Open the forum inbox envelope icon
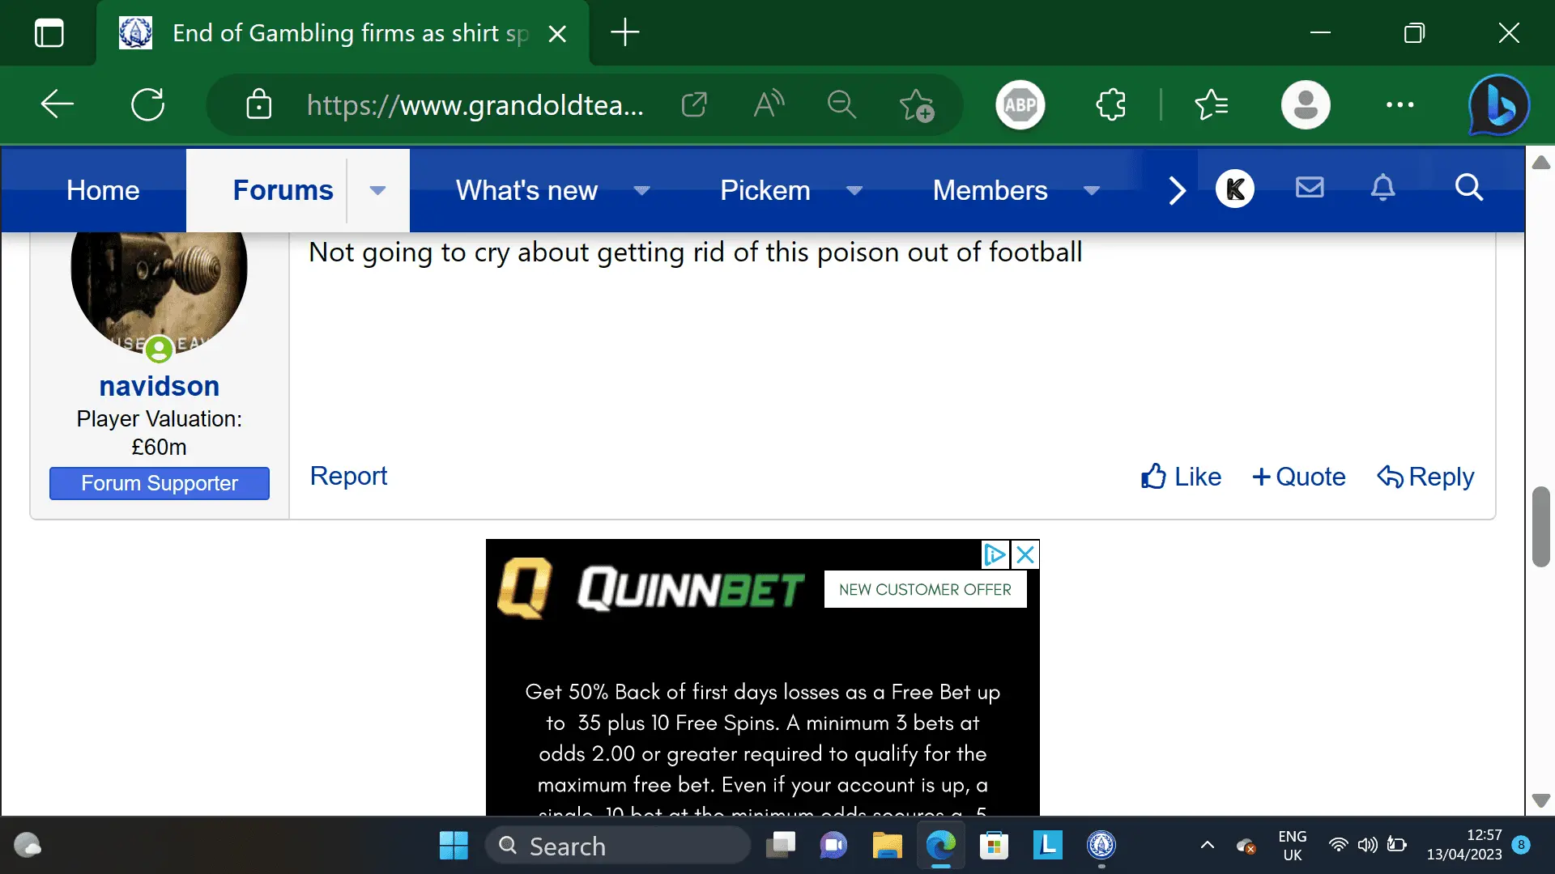The width and height of the screenshot is (1555, 874). point(1309,189)
